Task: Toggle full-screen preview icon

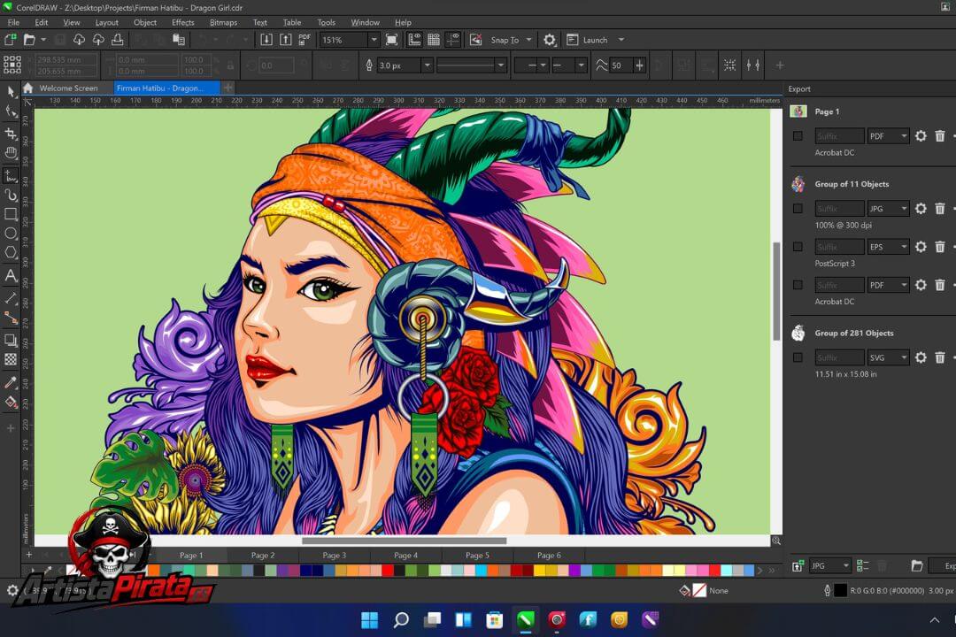Action: [392, 40]
